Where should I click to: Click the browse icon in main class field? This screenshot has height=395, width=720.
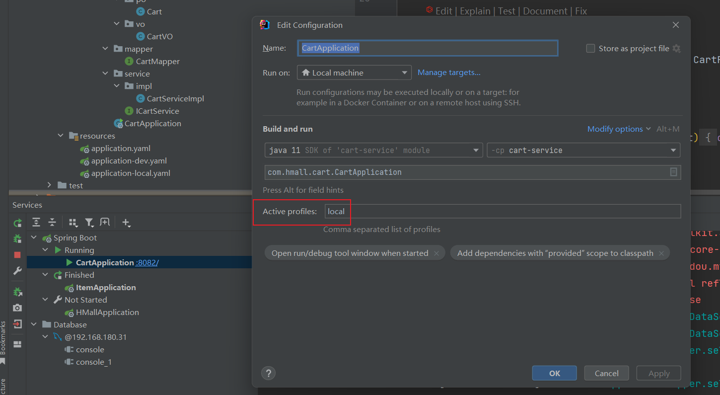pos(673,172)
